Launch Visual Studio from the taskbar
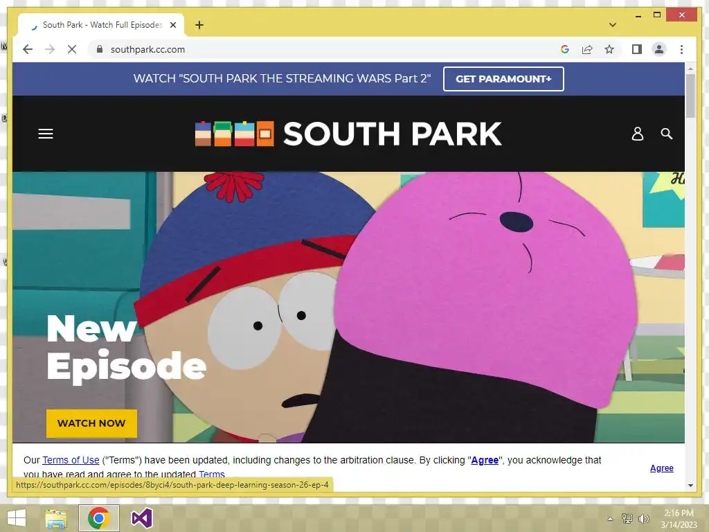 pyautogui.click(x=141, y=518)
